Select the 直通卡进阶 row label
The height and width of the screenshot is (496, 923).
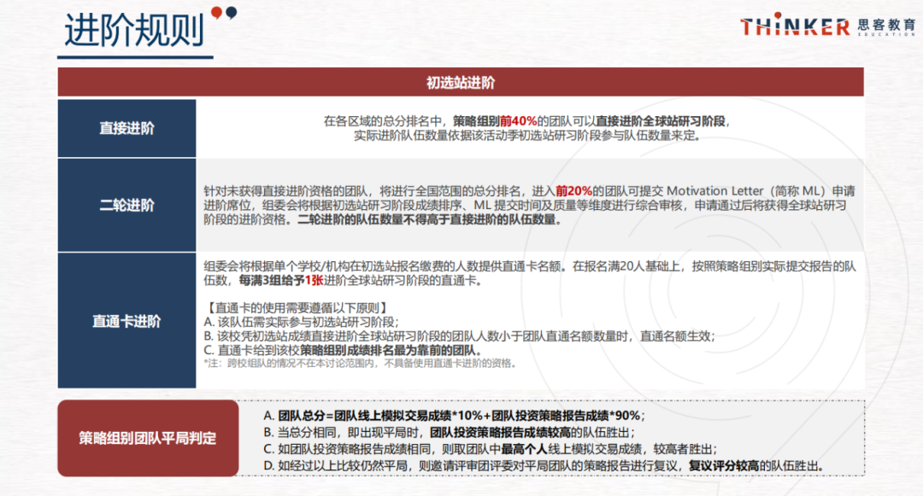tap(126, 321)
